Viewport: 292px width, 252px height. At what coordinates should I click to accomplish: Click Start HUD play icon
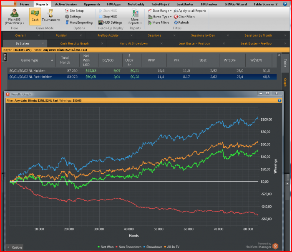tap(101, 11)
